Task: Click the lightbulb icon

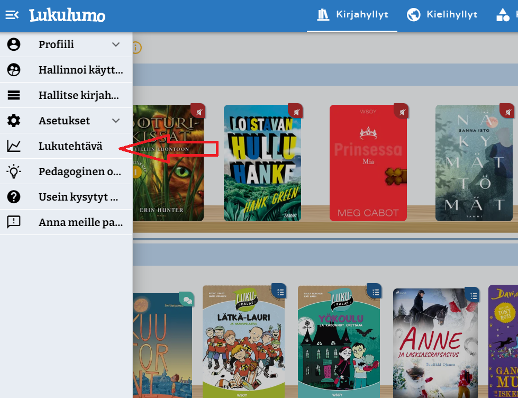Action: (x=14, y=171)
